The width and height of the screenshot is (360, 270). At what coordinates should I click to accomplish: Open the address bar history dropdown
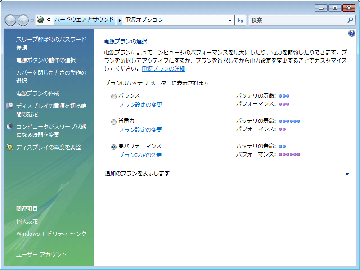[x=230, y=20]
